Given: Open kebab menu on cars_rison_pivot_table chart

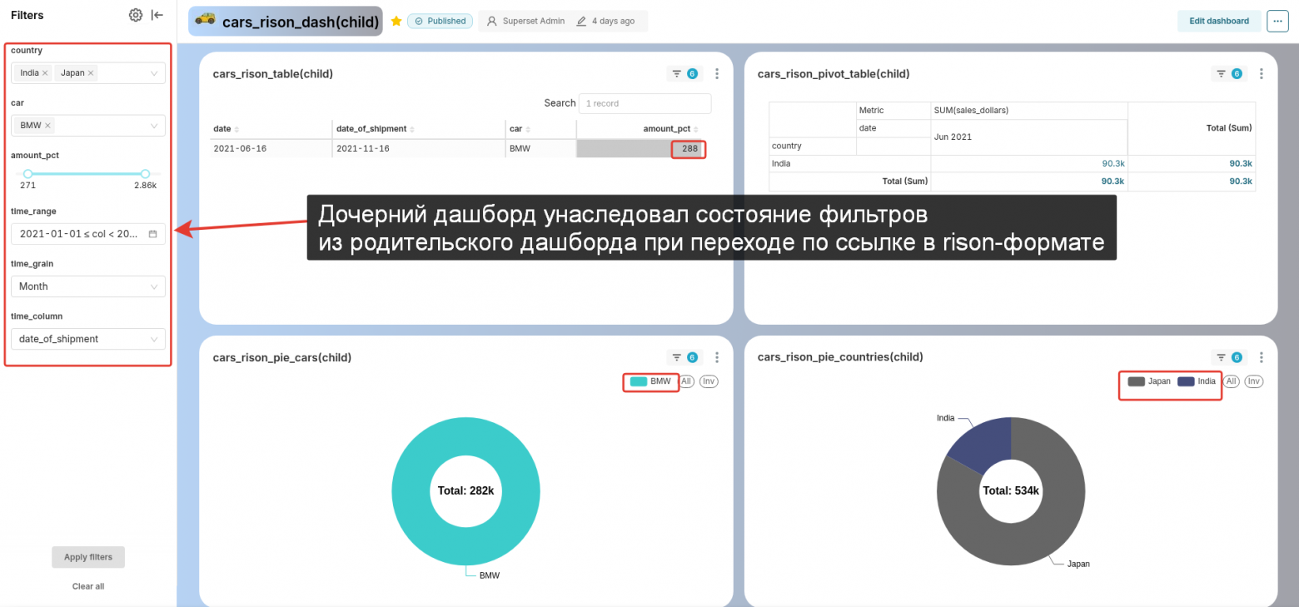Looking at the screenshot, I should coord(1261,73).
